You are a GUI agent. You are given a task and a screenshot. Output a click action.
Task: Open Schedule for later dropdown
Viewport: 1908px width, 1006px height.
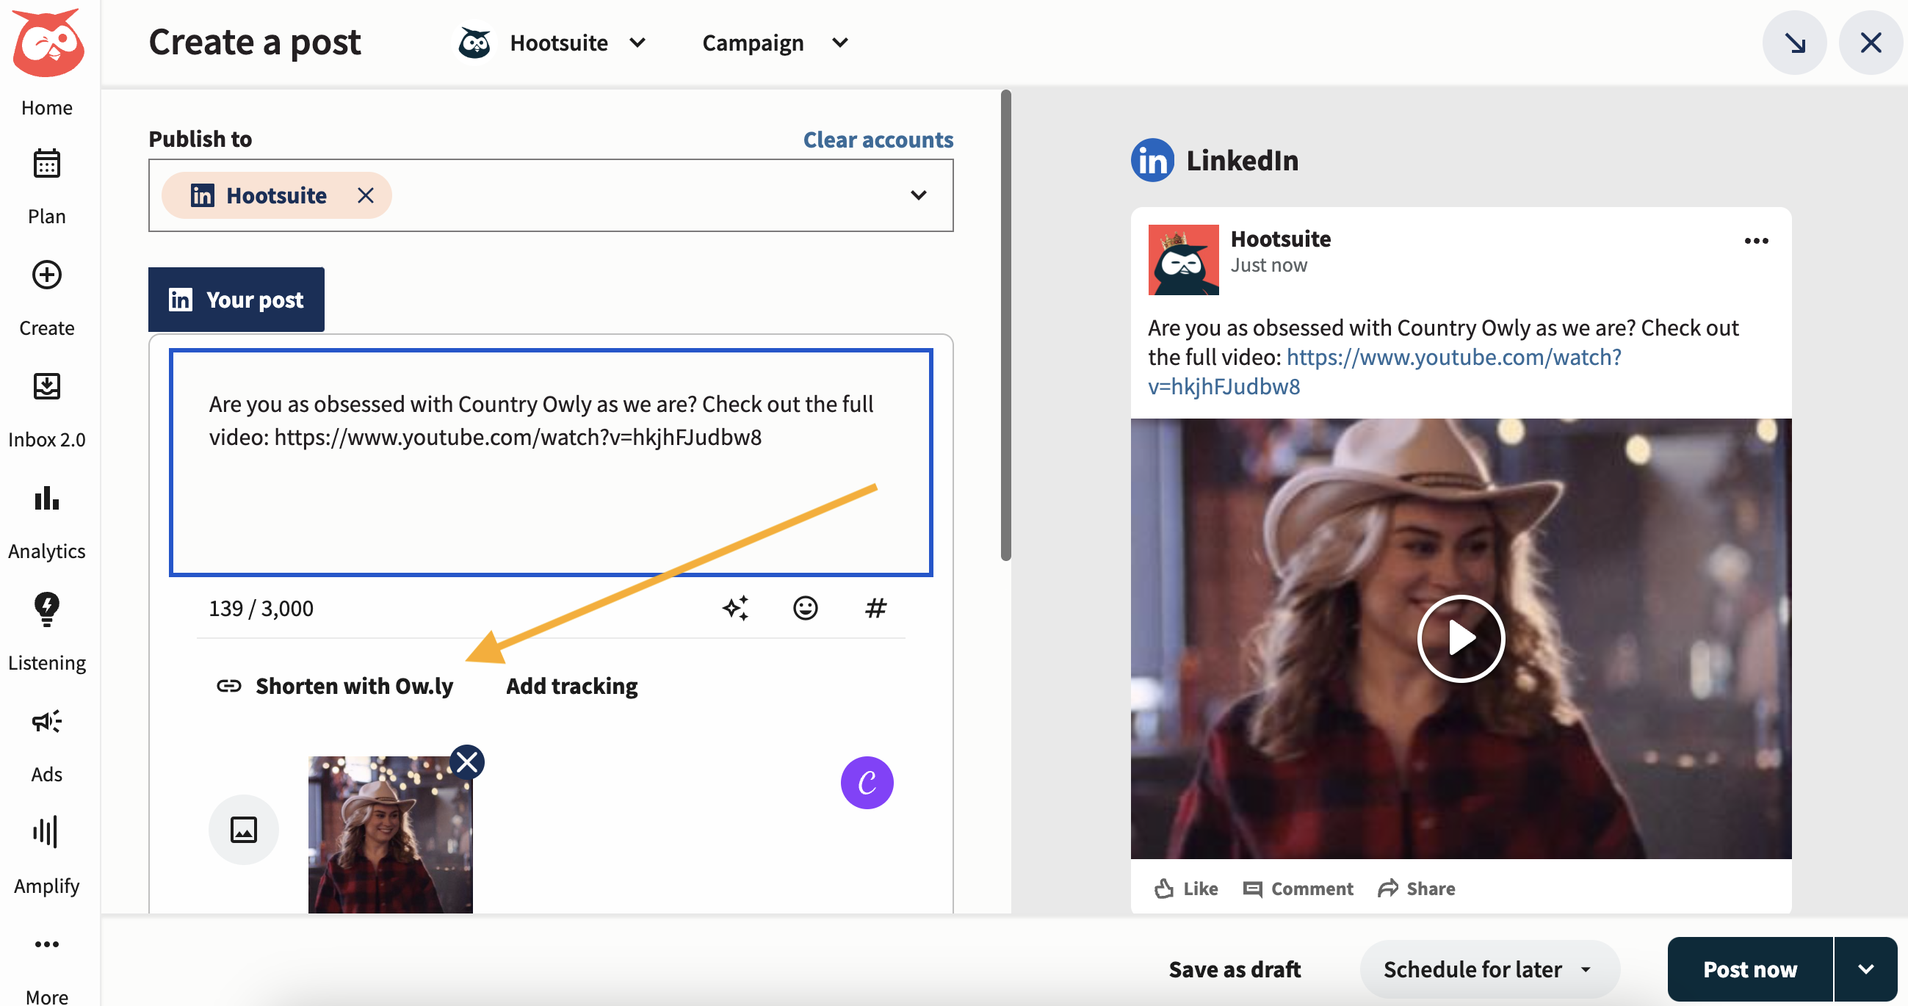pyautogui.click(x=1489, y=969)
